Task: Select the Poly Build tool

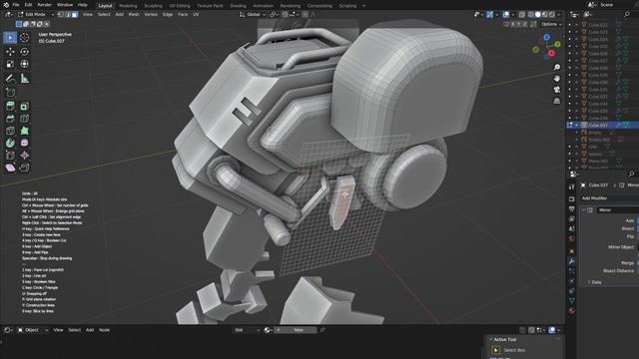Action: 24,131
